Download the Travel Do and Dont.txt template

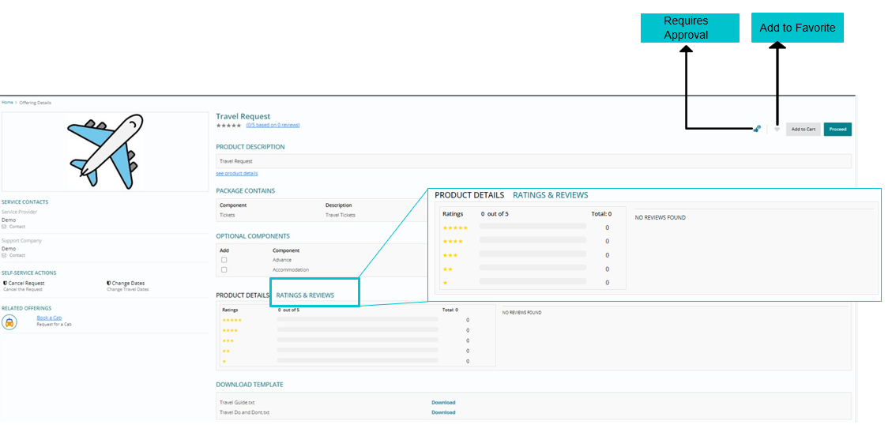tap(443, 412)
